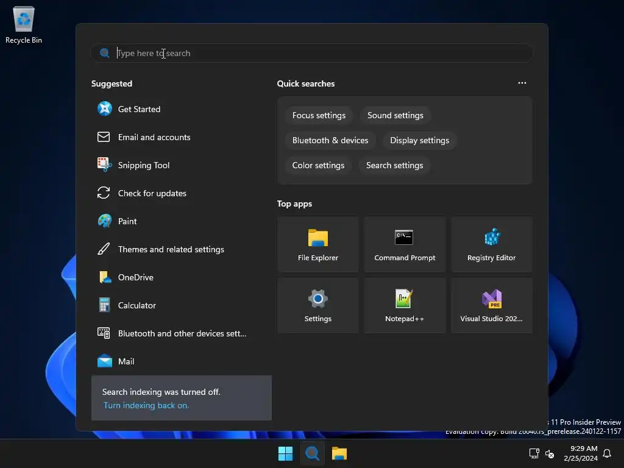The image size is (624, 468).
Task: Click the Email and accounts envelope icon
Action: 104,137
